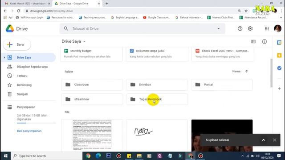Open the Google Drive logo home link
Screen dimensions: 285x160
click(17, 28)
